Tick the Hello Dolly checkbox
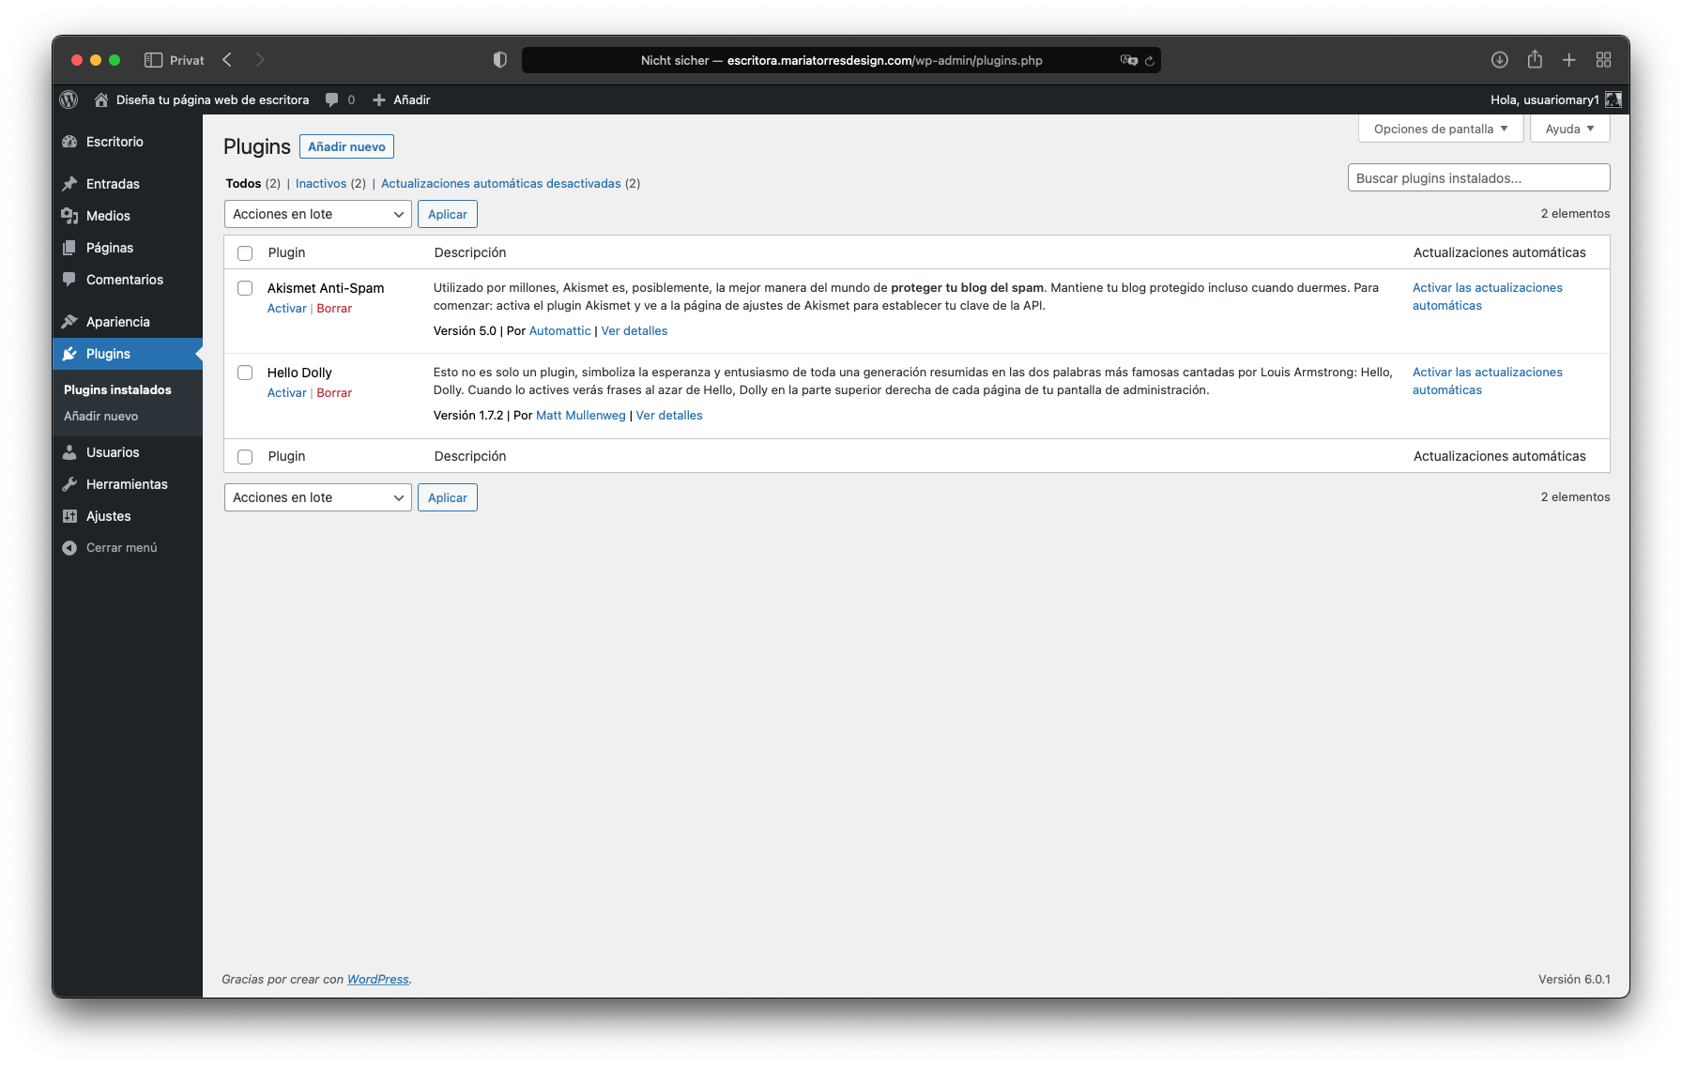 [245, 373]
